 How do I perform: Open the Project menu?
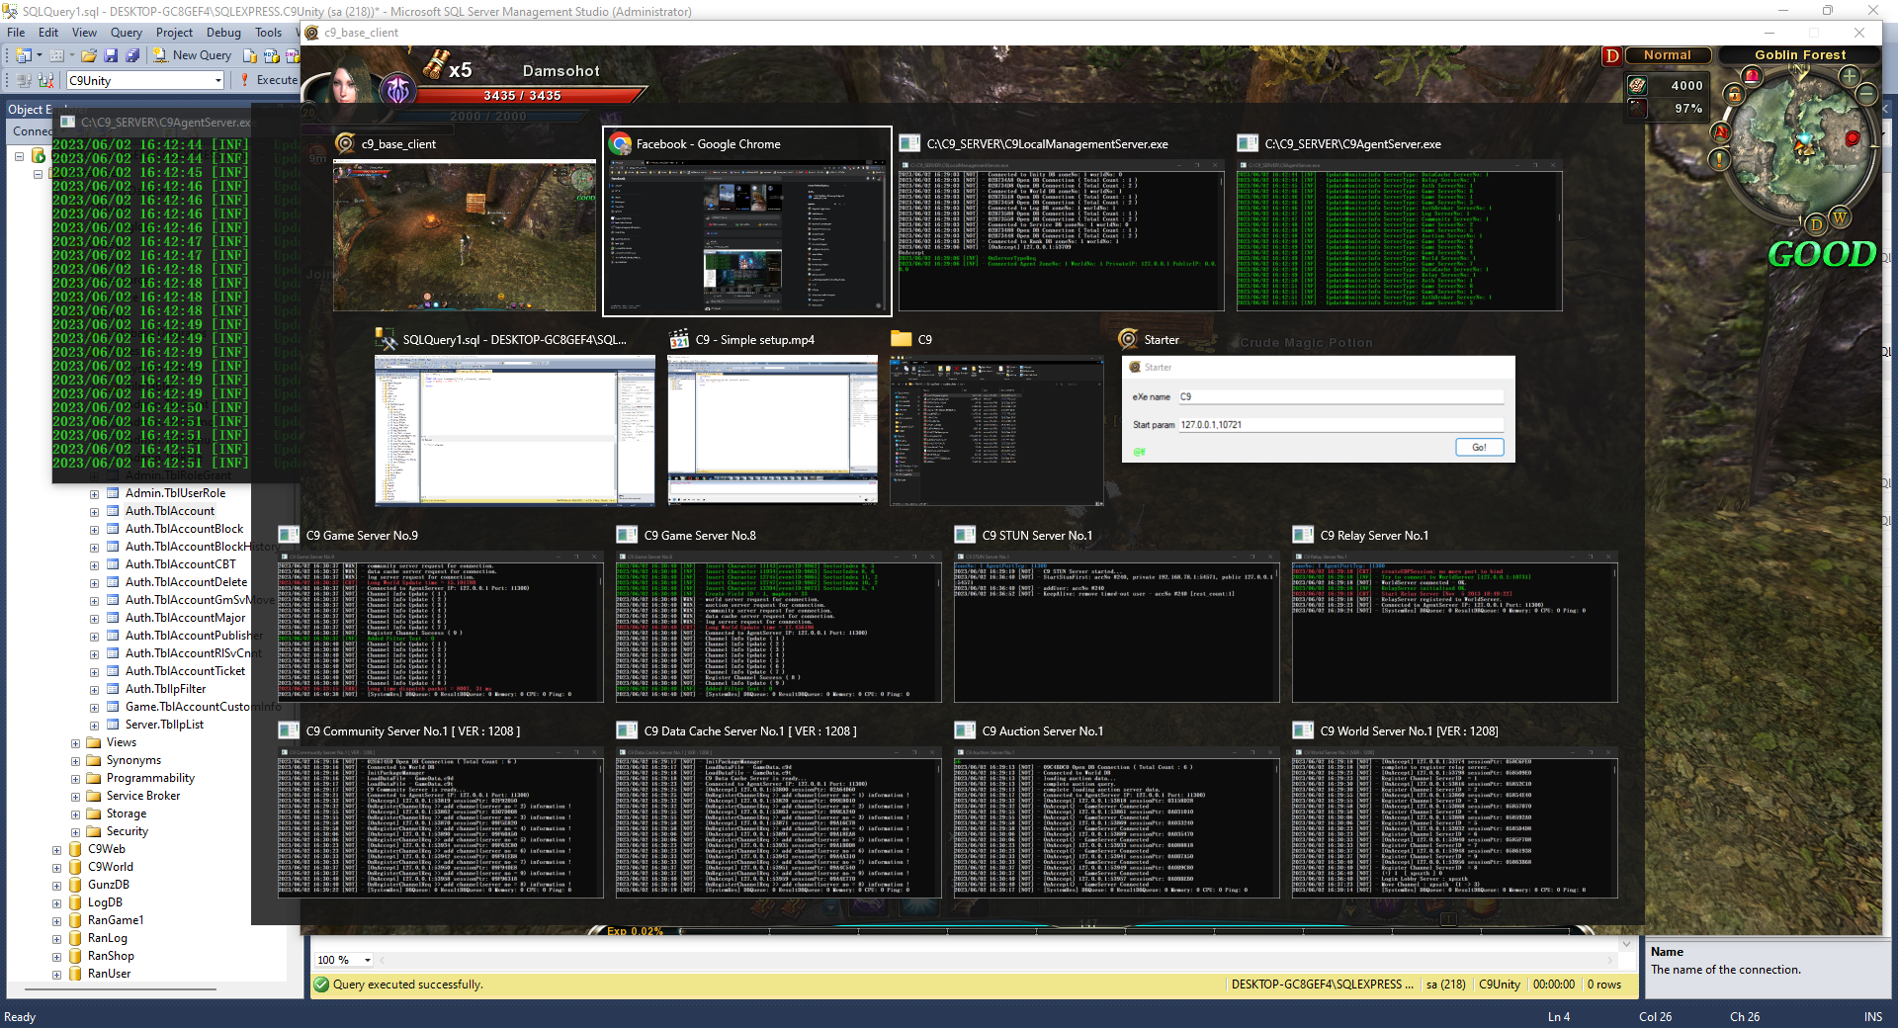[174, 33]
